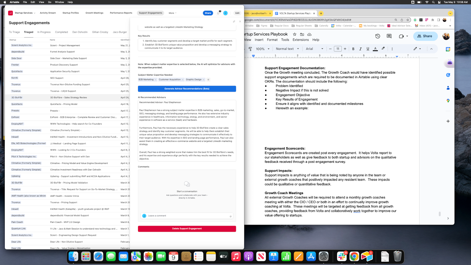471x265 pixels.
Task: Click the Edit button in Airtable
Action: (x=237, y=13)
